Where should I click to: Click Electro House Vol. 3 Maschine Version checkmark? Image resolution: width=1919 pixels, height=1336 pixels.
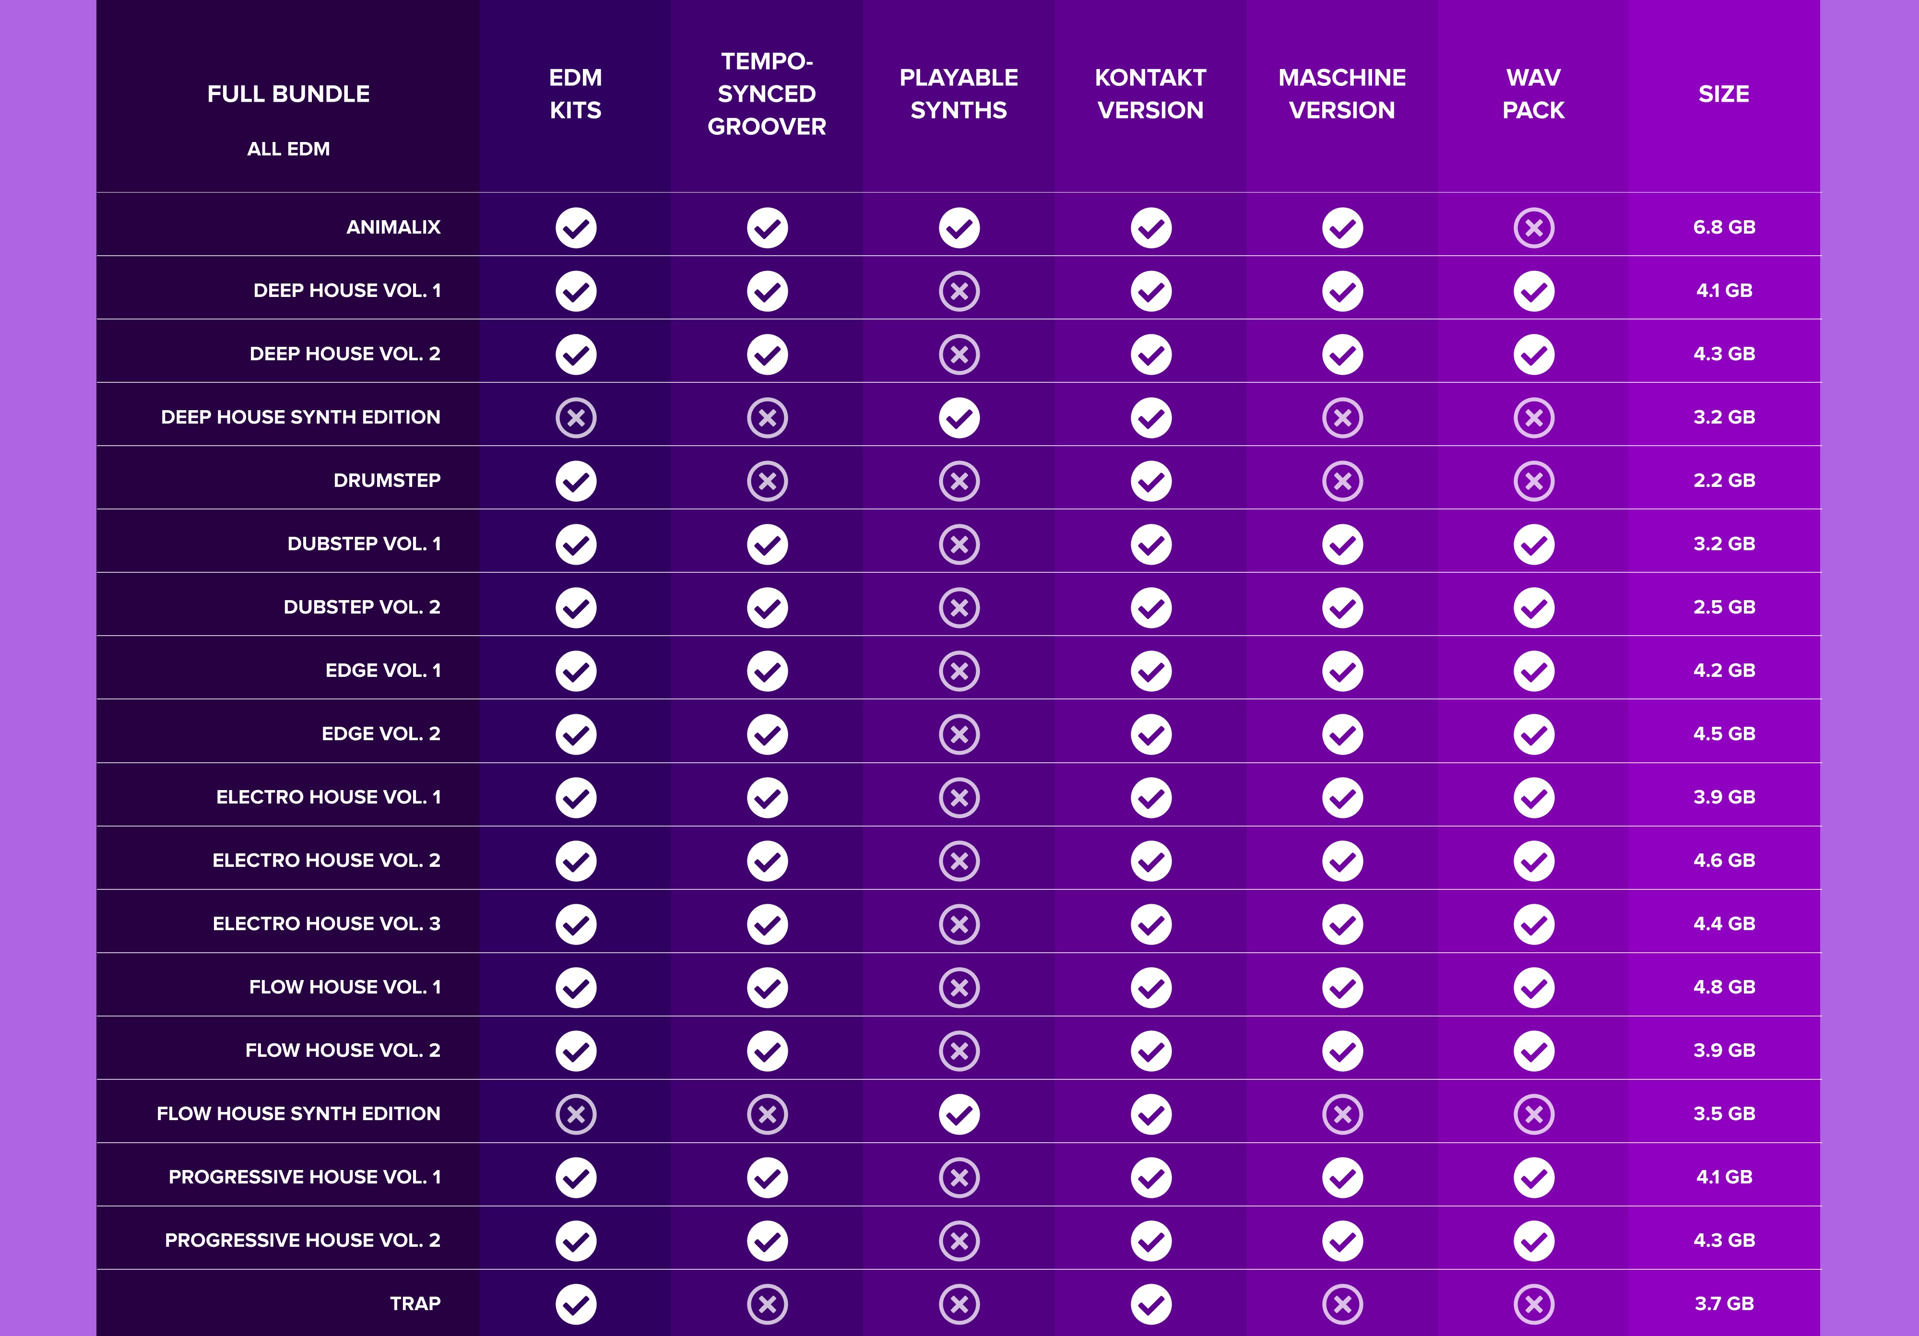click(x=1342, y=925)
